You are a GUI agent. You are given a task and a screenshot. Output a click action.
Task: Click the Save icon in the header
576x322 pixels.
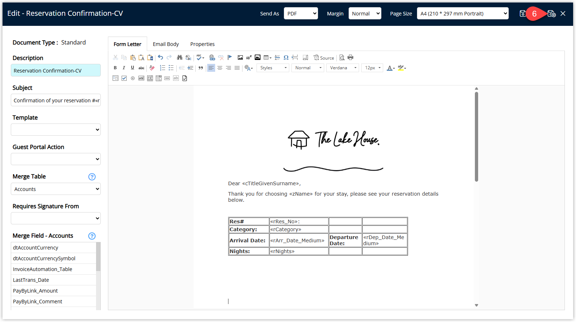[x=523, y=14]
